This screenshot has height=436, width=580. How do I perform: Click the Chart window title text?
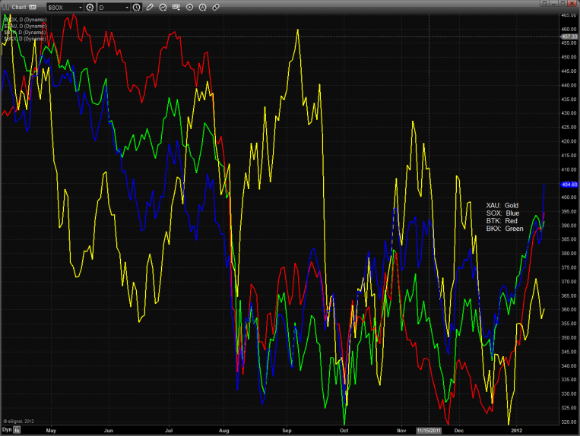pyautogui.click(x=19, y=7)
